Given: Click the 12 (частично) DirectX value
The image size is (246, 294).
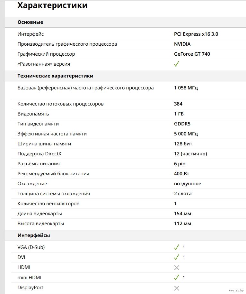Looking at the screenshot, I should click(190, 154).
